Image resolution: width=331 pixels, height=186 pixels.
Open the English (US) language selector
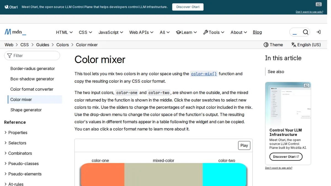[306, 45]
